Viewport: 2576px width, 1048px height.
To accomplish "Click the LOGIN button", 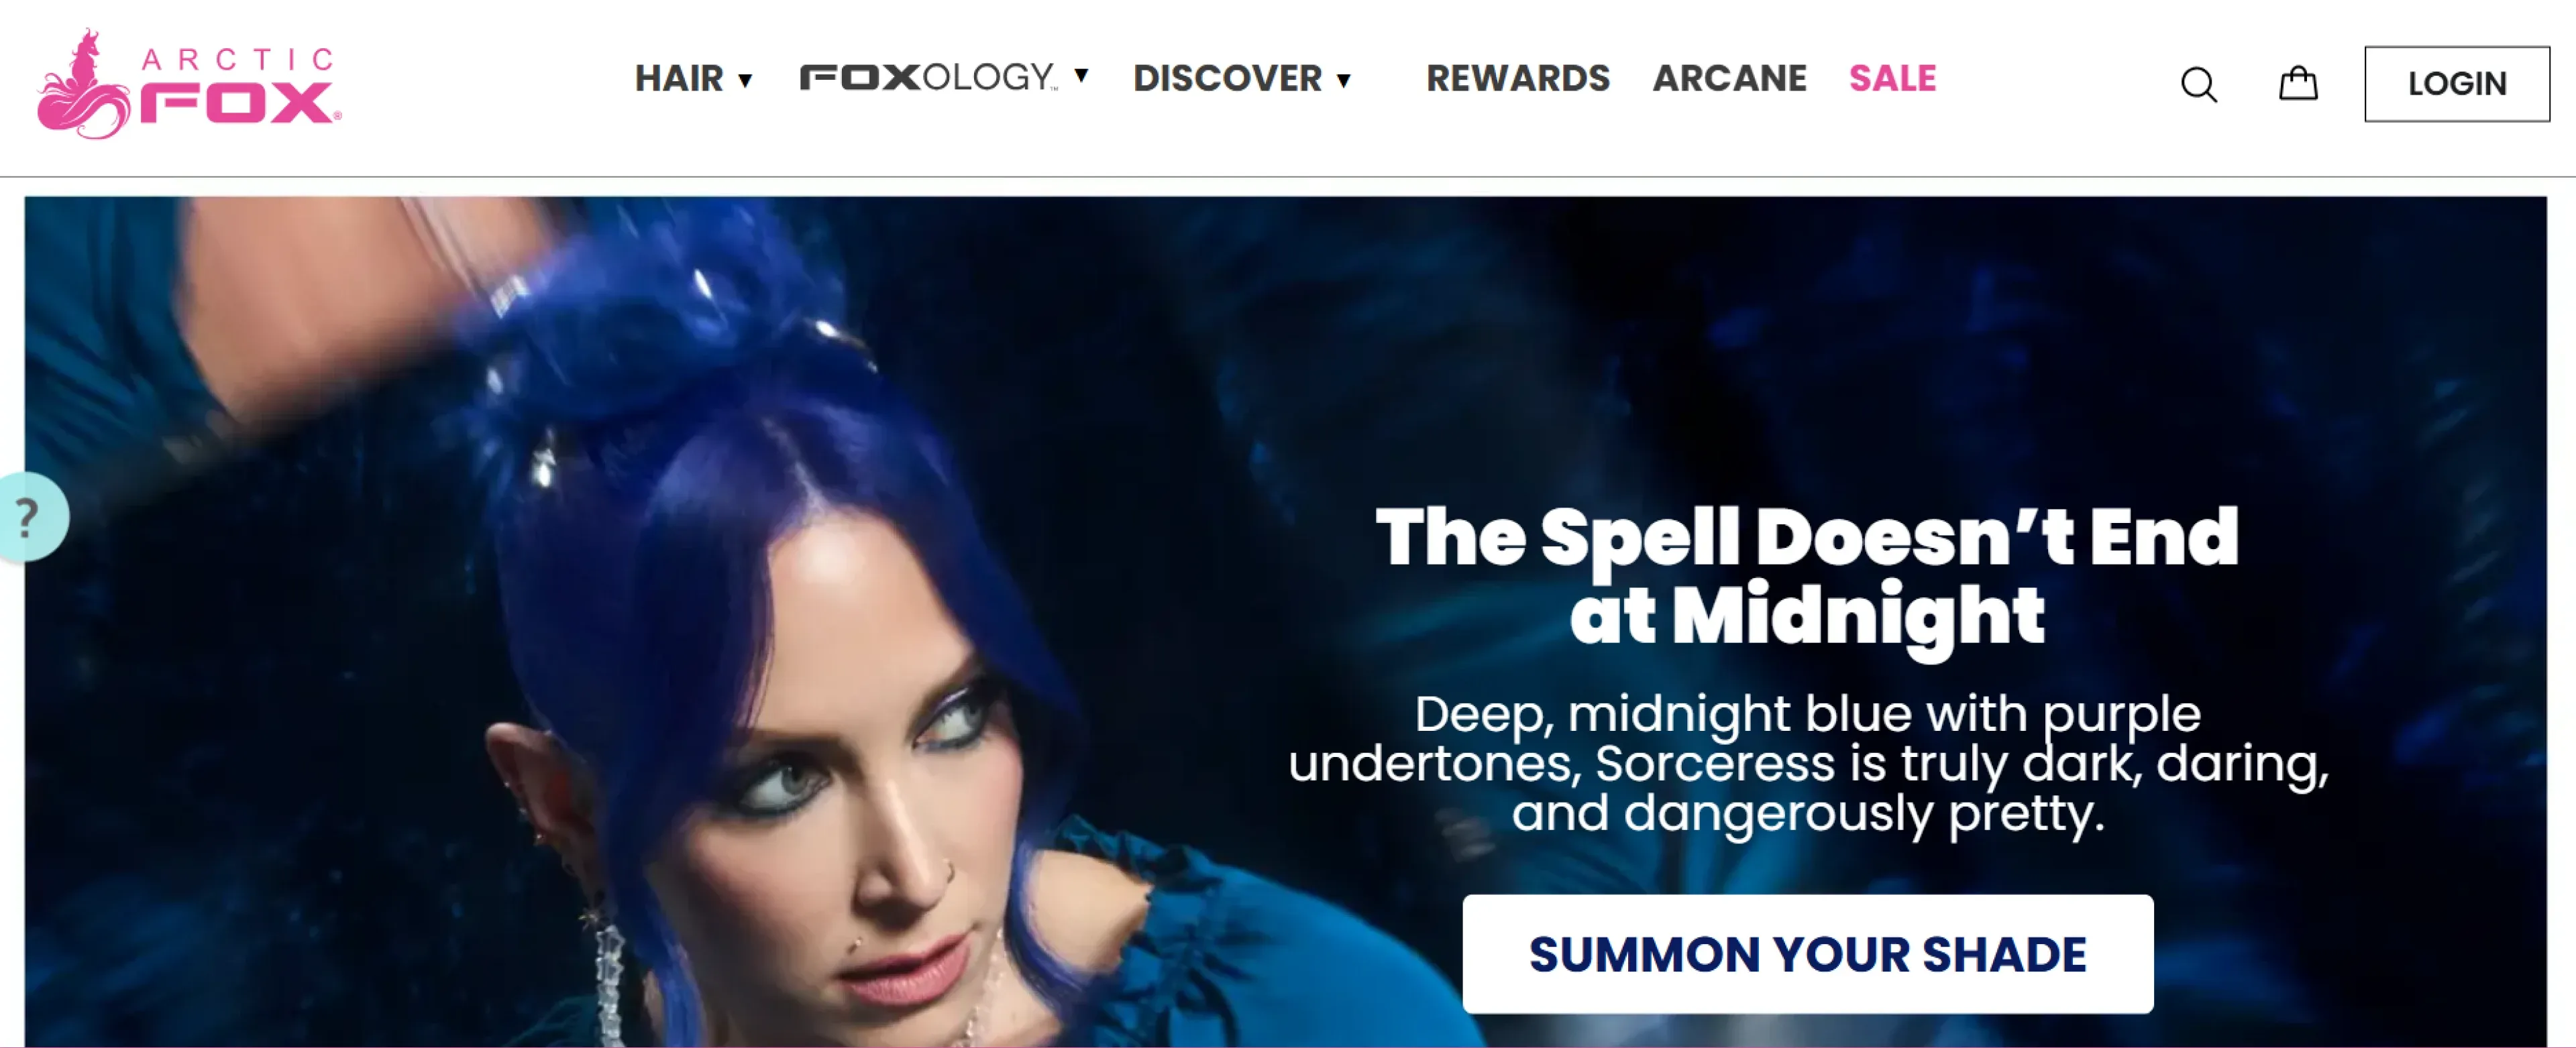I will tap(2456, 84).
